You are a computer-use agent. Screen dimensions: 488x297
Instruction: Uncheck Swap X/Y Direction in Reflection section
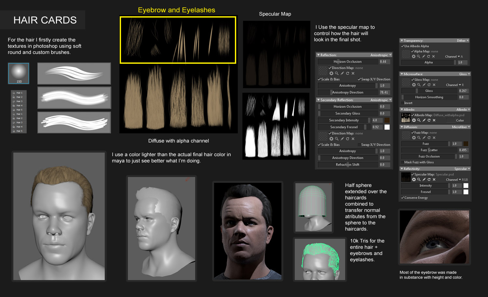pyautogui.click(x=359, y=79)
